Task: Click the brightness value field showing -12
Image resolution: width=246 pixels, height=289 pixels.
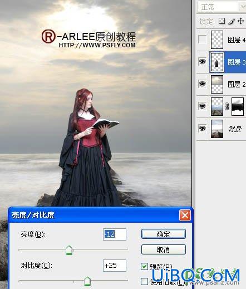Action: [115, 234]
